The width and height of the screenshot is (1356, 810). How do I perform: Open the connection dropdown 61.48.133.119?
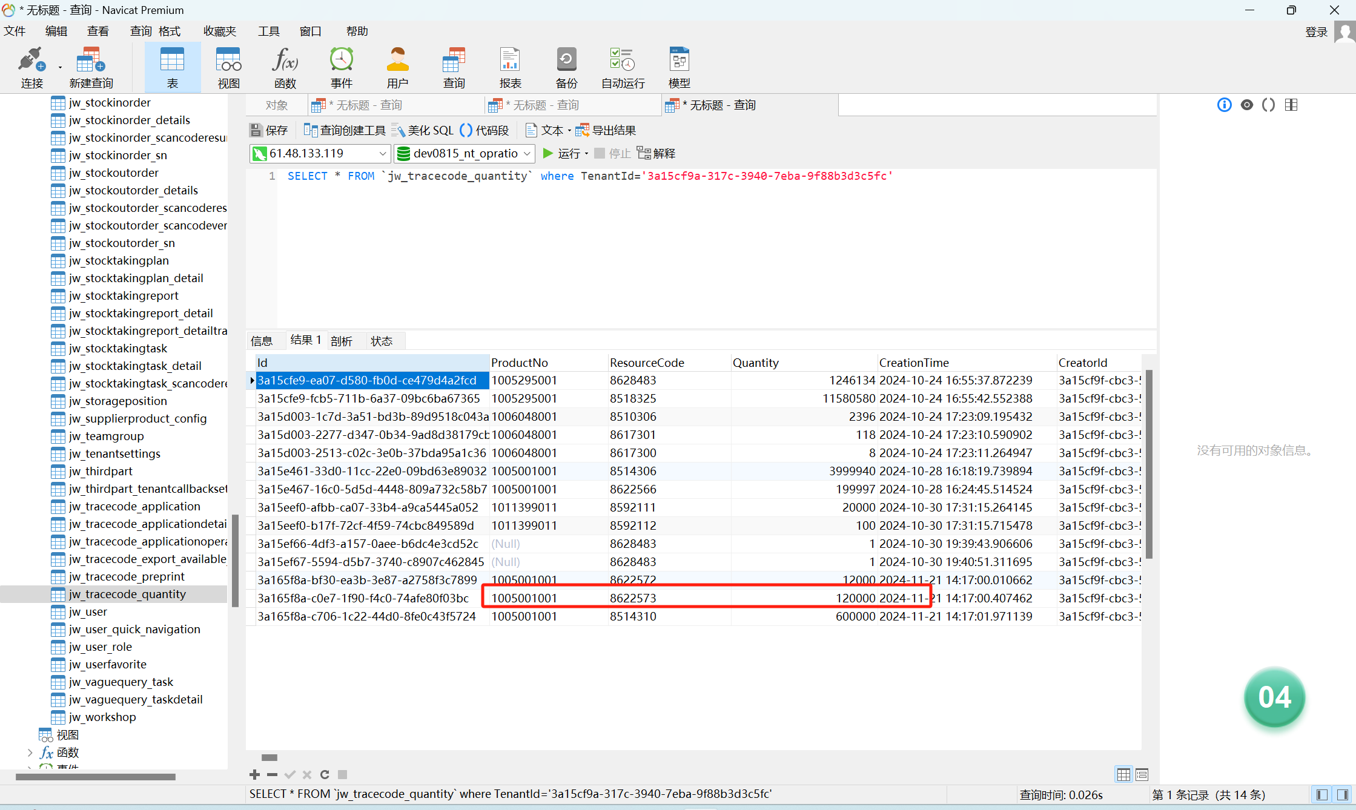[320, 153]
